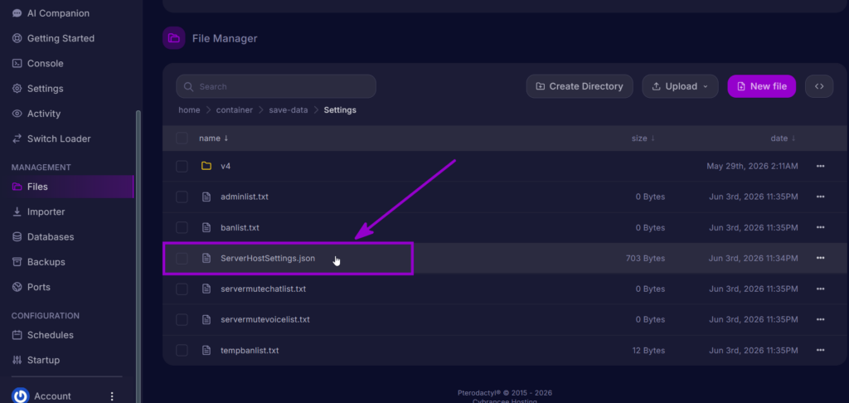Sort files by the size column

tap(643, 138)
